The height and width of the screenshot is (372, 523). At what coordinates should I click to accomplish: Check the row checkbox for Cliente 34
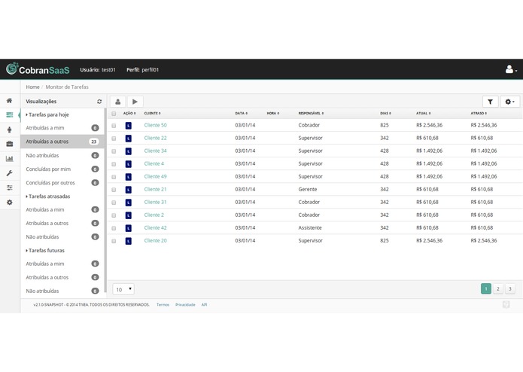tap(114, 151)
